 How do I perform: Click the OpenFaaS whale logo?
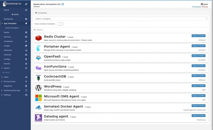(38, 58)
